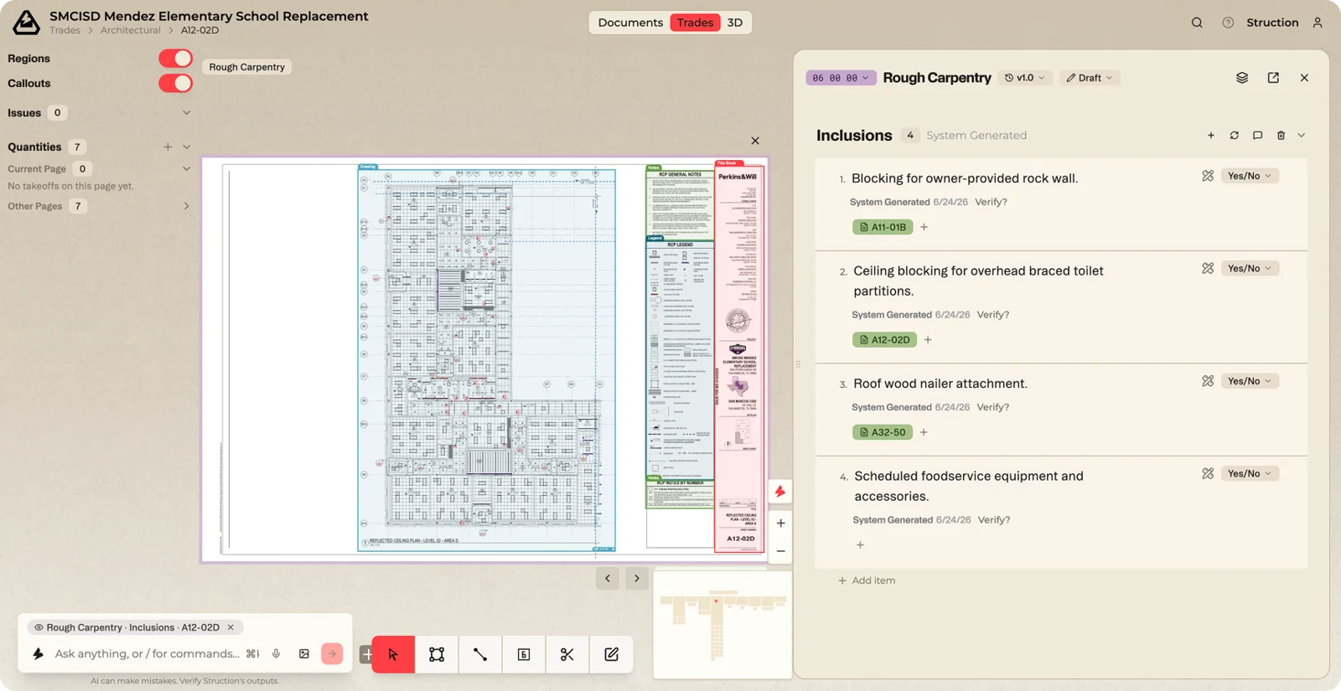This screenshot has width=1341, height=691.
Task: Open the layers stack icon
Action: tap(1242, 78)
